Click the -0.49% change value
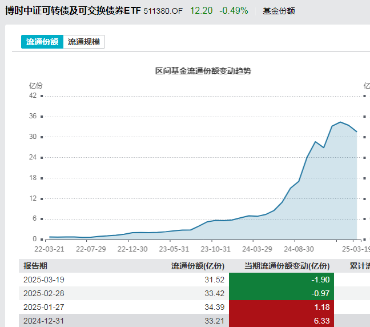370x327 pixels. [x=235, y=11]
